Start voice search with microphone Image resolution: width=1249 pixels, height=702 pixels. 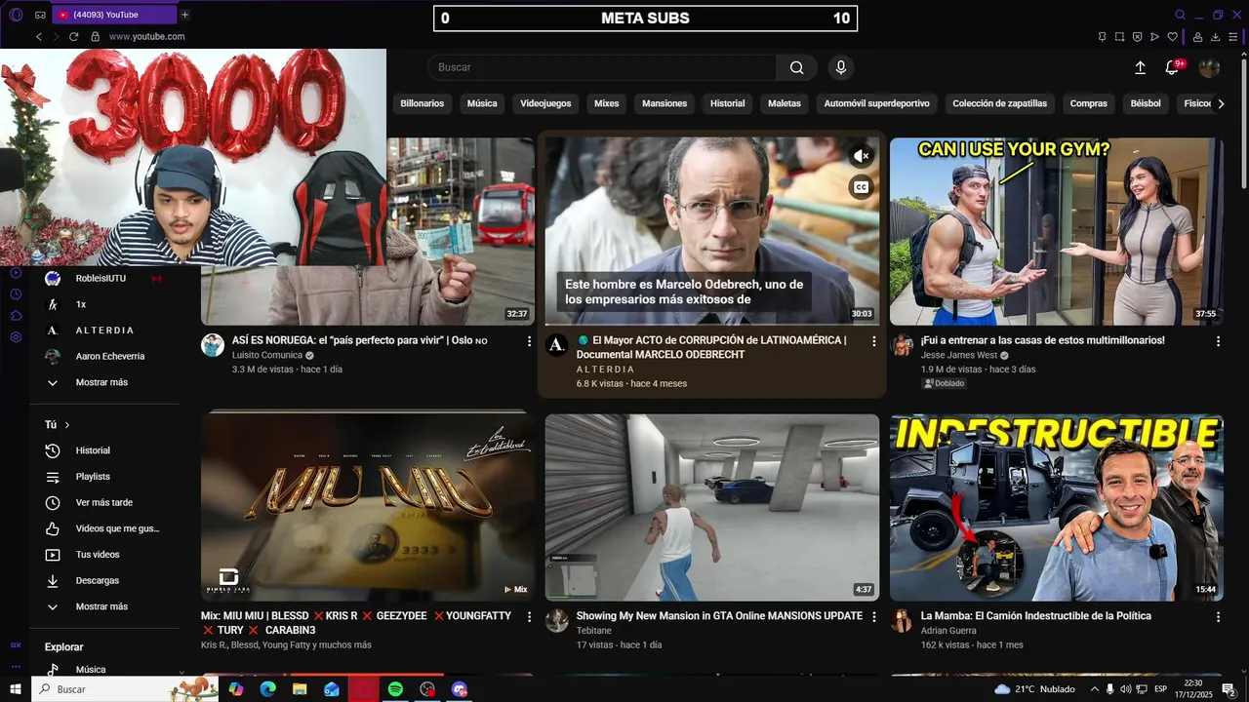pyautogui.click(x=840, y=67)
